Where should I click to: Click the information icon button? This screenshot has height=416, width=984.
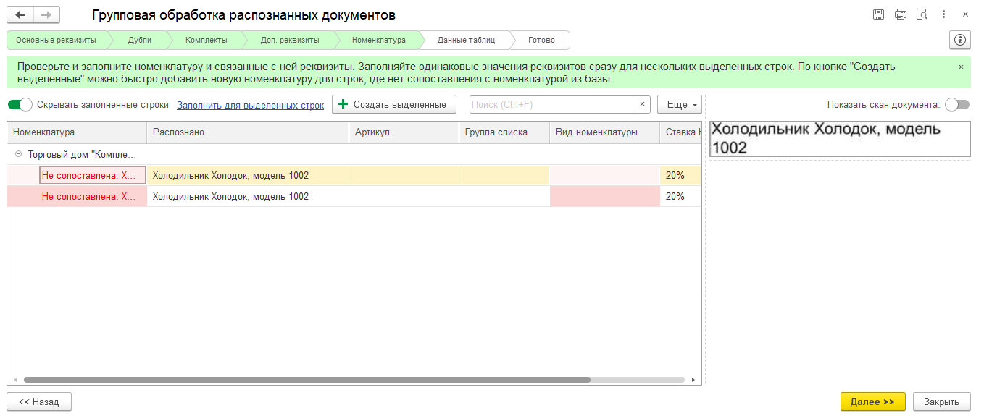[960, 40]
